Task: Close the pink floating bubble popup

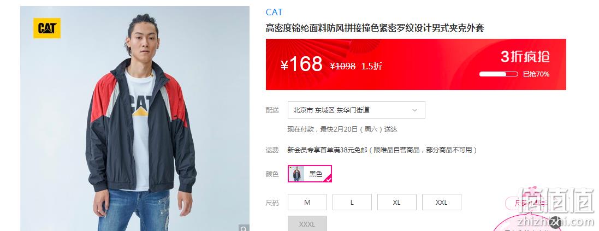Action: (555, 223)
